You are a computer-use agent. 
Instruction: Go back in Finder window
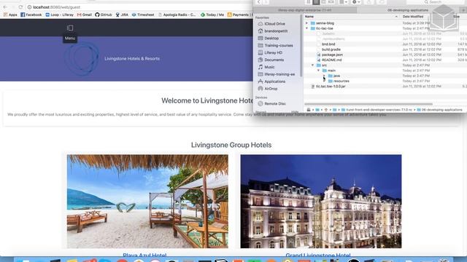(x=258, y=2)
